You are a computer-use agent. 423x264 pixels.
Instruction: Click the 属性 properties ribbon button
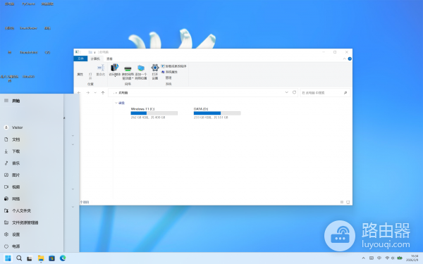point(80,75)
